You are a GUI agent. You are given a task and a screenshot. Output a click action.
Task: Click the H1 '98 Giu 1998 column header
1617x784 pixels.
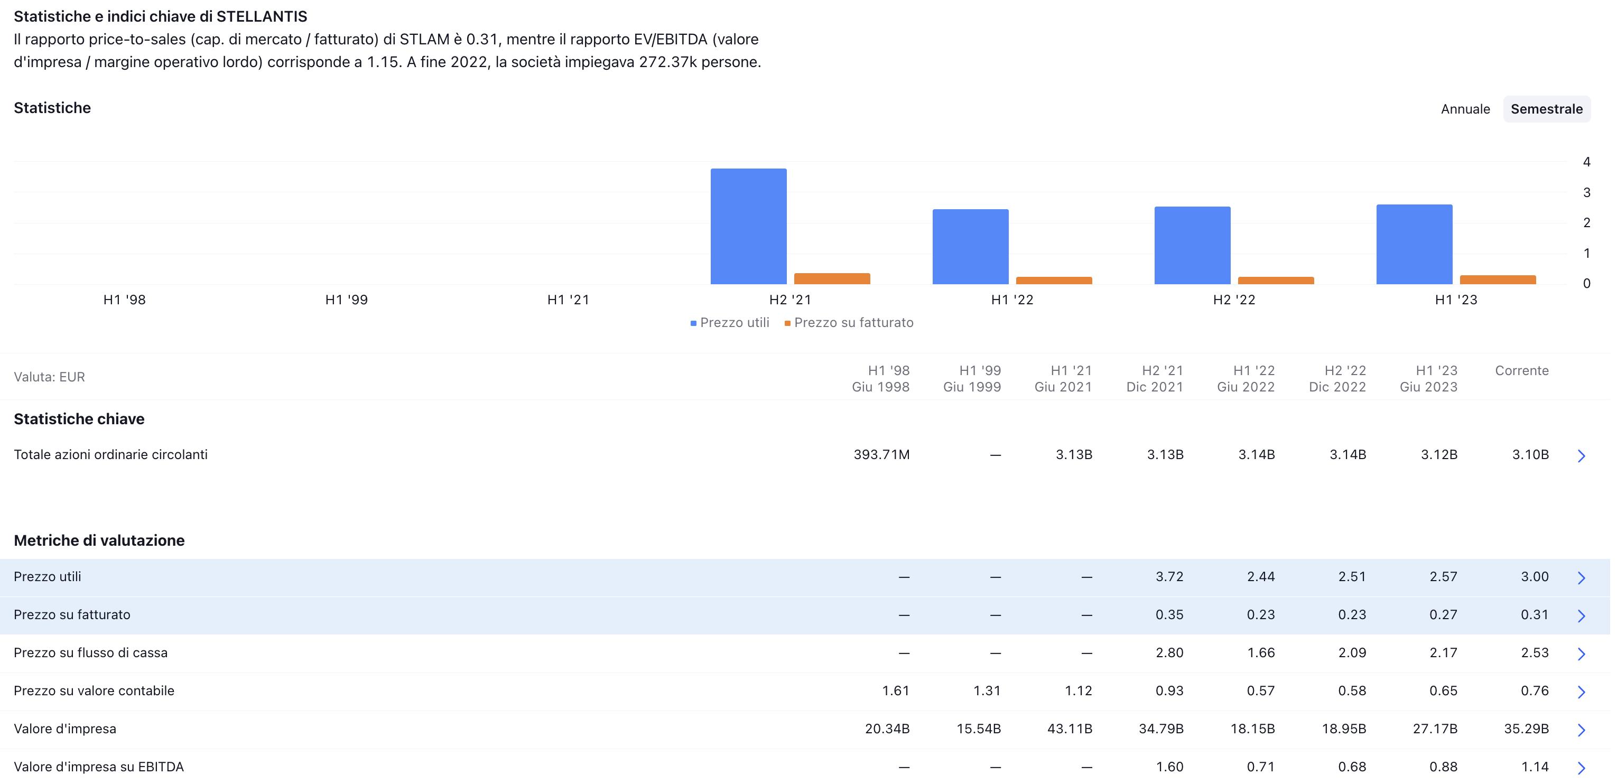[x=881, y=378]
